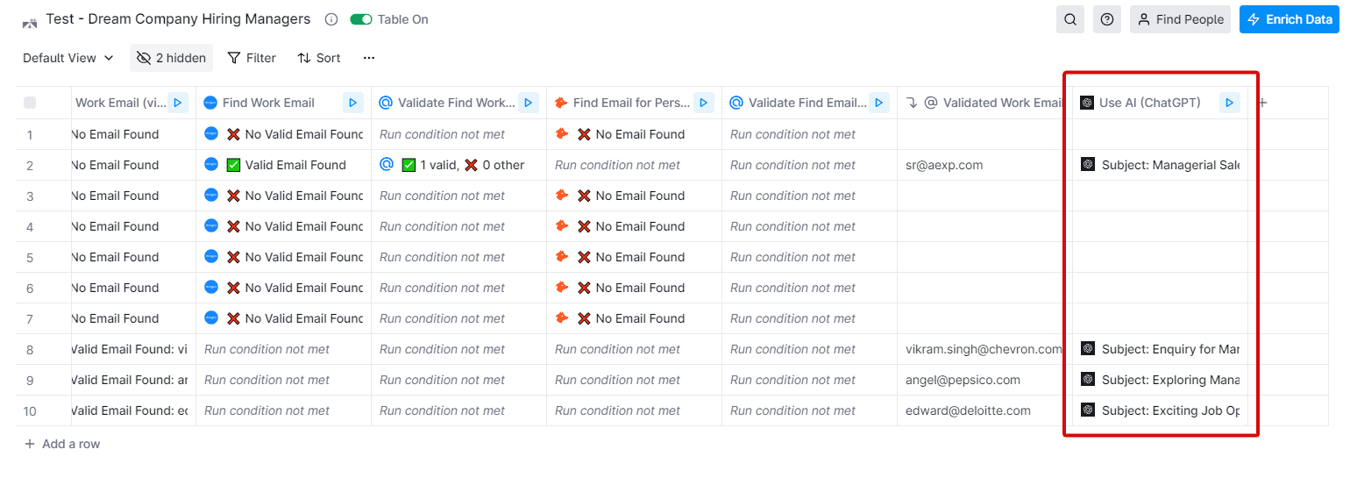This screenshot has width=1350, height=478.
Task: Click the ChatGPT icon in row 9
Action: coord(1088,379)
